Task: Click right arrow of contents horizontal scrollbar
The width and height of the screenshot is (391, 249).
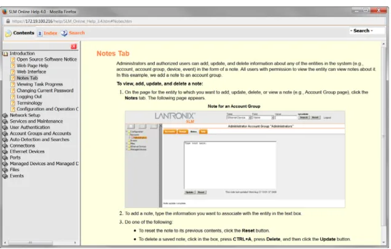Action: [x=75, y=242]
